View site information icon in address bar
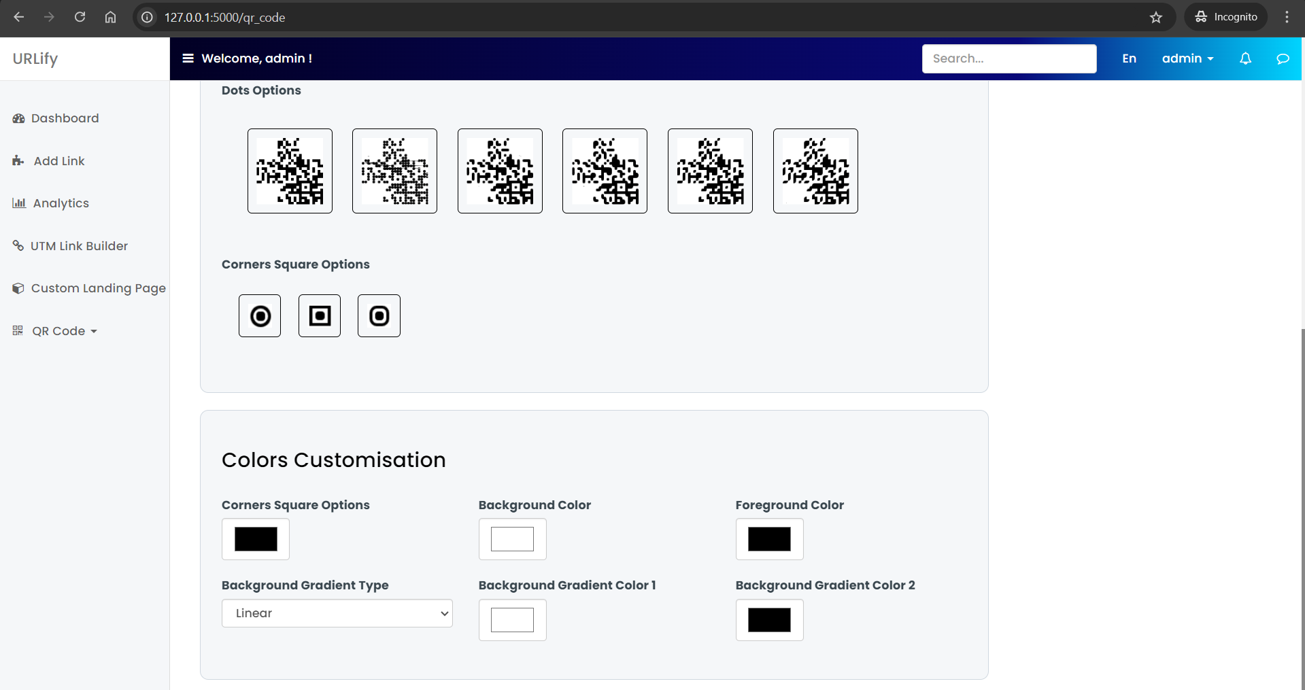Screen dimensions: 1305x690 pyautogui.click(x=147, y=17)
